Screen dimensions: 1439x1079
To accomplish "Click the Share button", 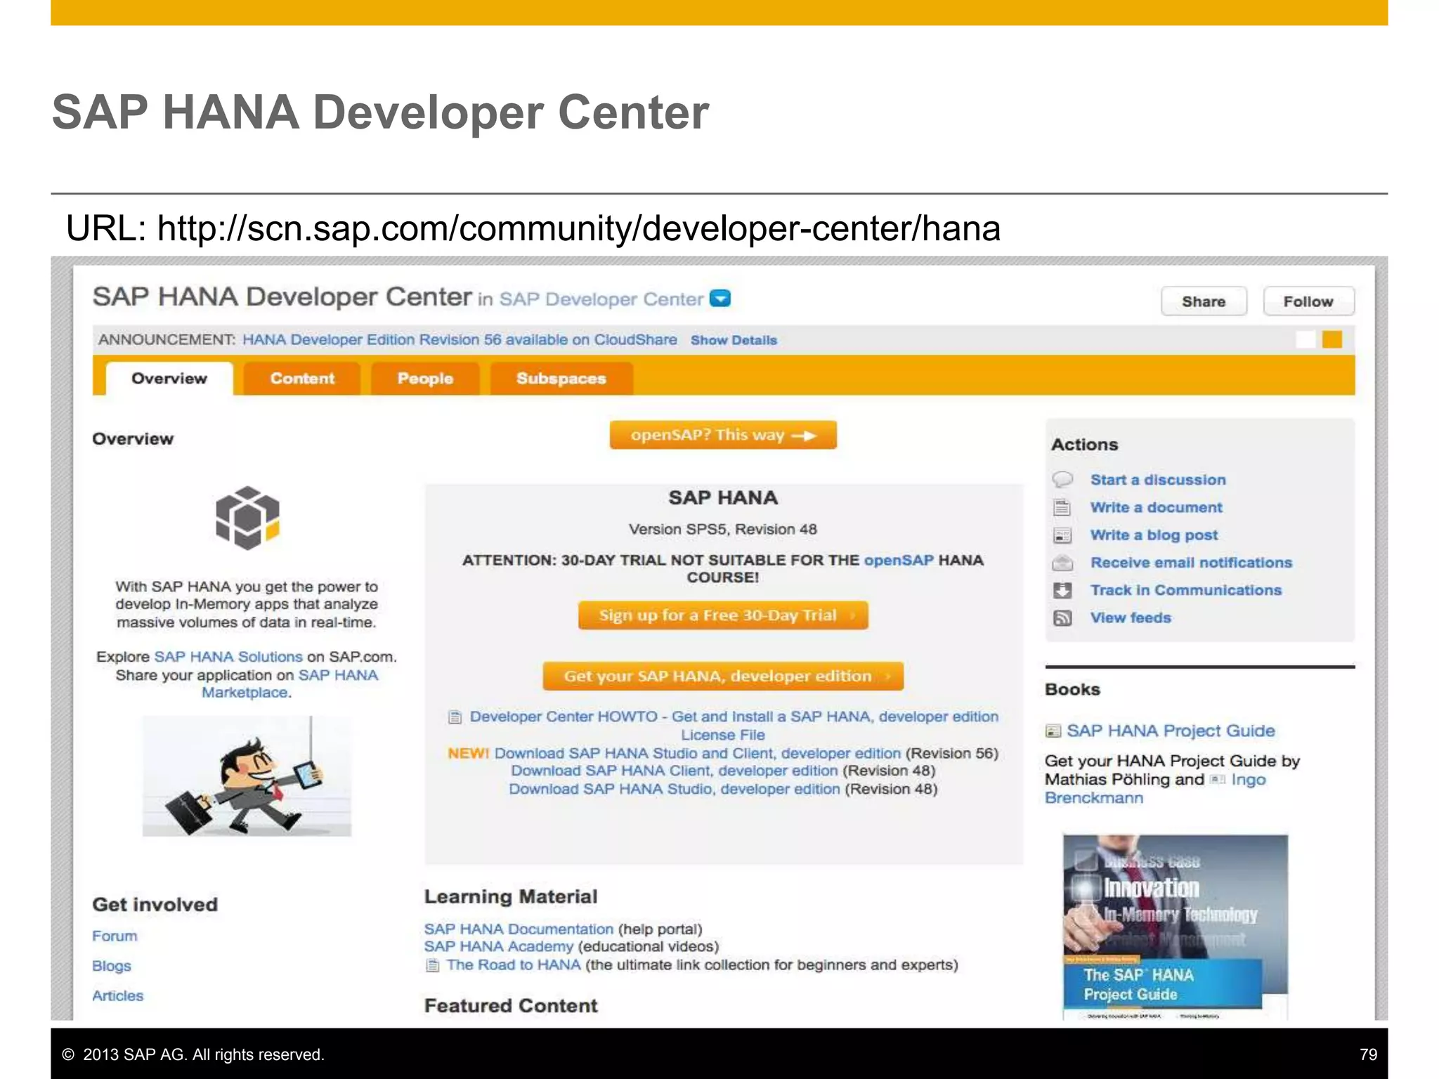I will (x=1204, y=301).
